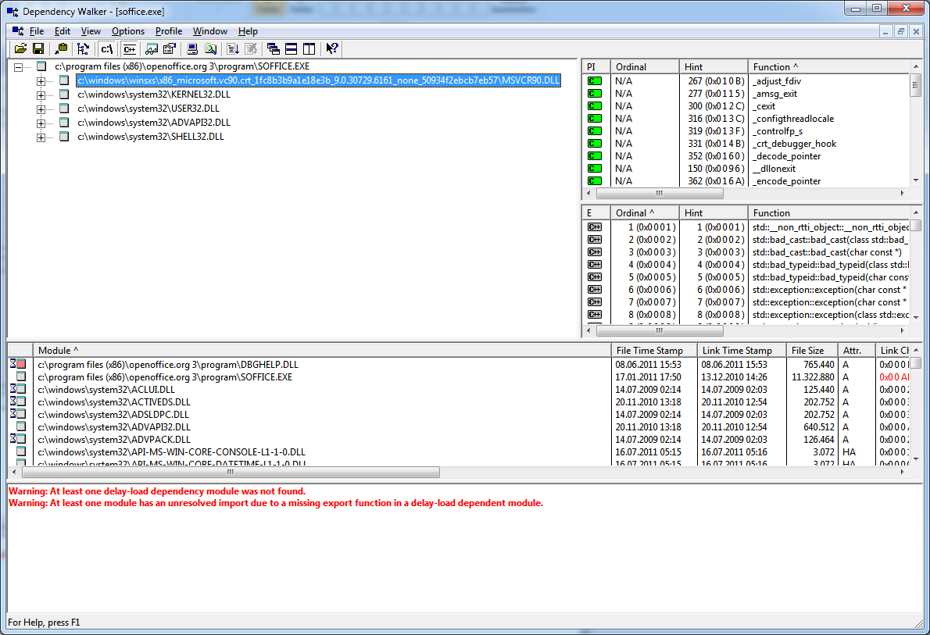Click hourglass icon of ACLUI.DLL row
This screenshot has width=930, height=635.
[x=18, y=389]
